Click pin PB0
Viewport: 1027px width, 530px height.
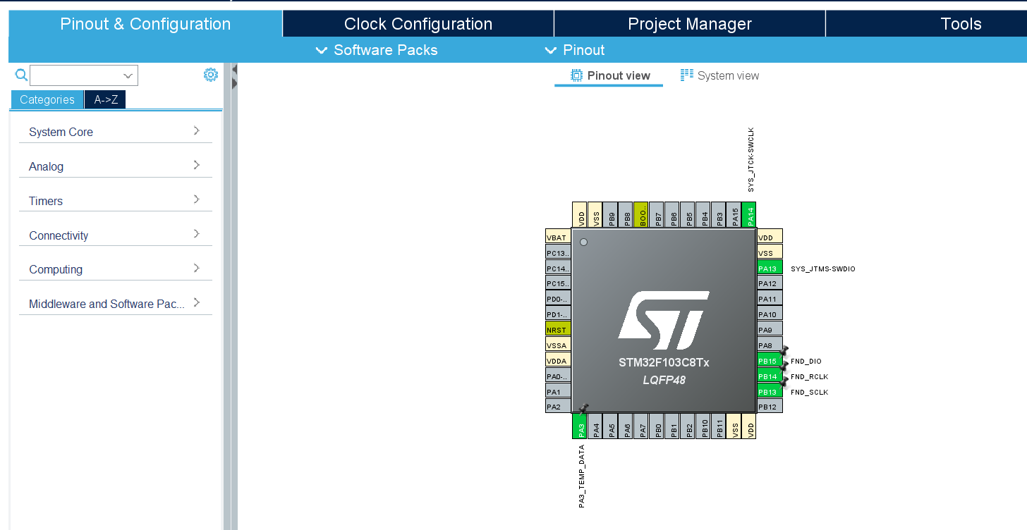pyautogui.click(x=657, y=426)
